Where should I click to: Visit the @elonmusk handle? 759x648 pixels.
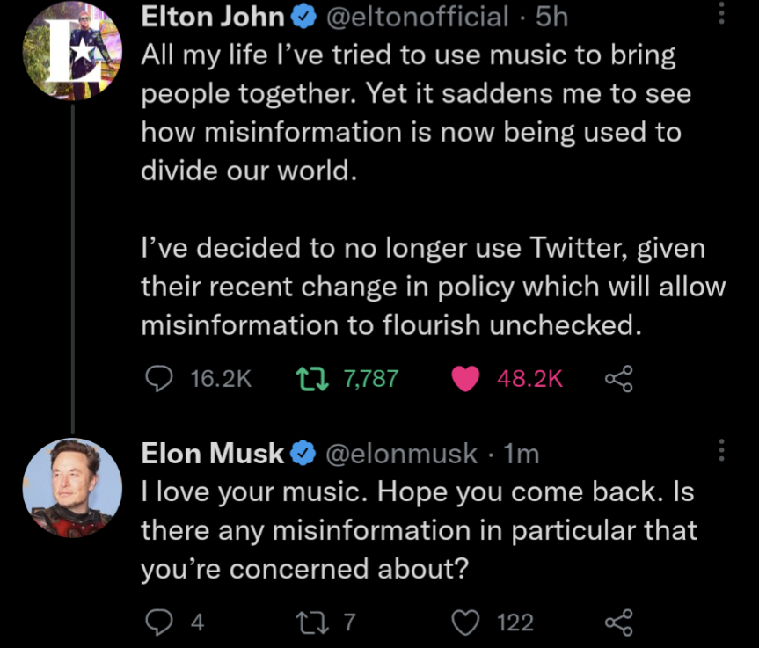click(401, 454)
